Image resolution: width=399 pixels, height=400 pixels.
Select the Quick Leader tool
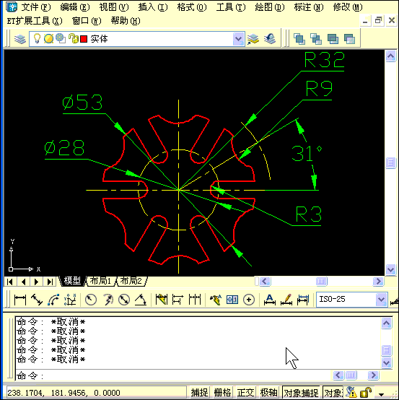click(x=216, y=300)
